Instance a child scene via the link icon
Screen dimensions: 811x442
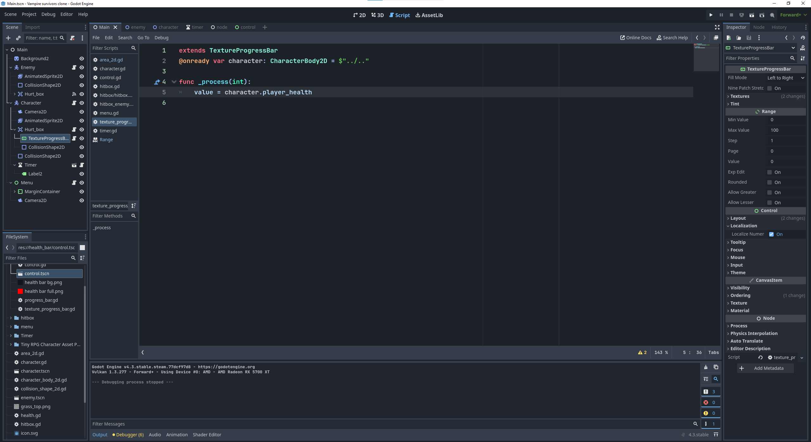tap(18, 38)
